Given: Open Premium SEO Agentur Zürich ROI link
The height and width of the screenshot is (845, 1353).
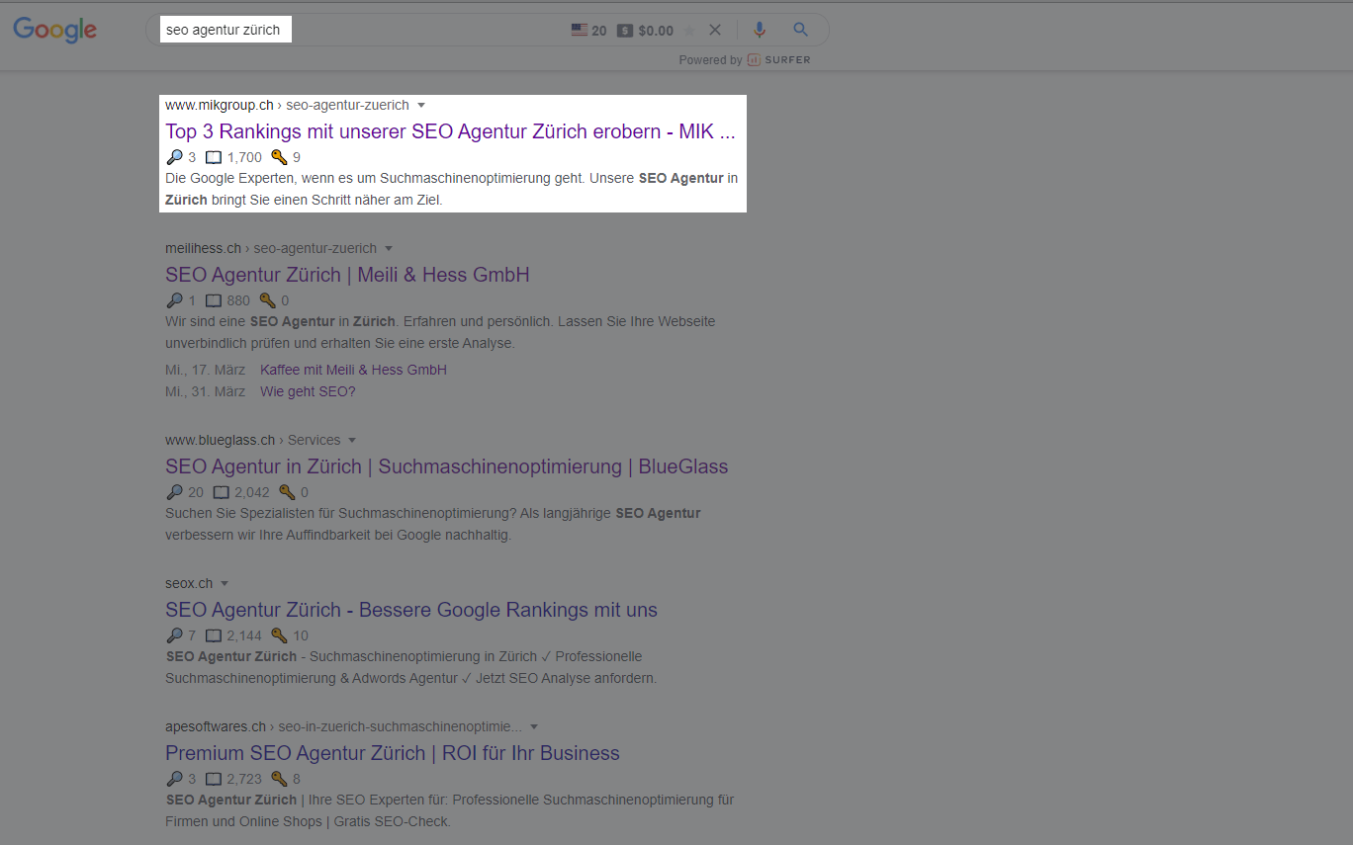Looking at the screenshot, I should pos(393,753).
